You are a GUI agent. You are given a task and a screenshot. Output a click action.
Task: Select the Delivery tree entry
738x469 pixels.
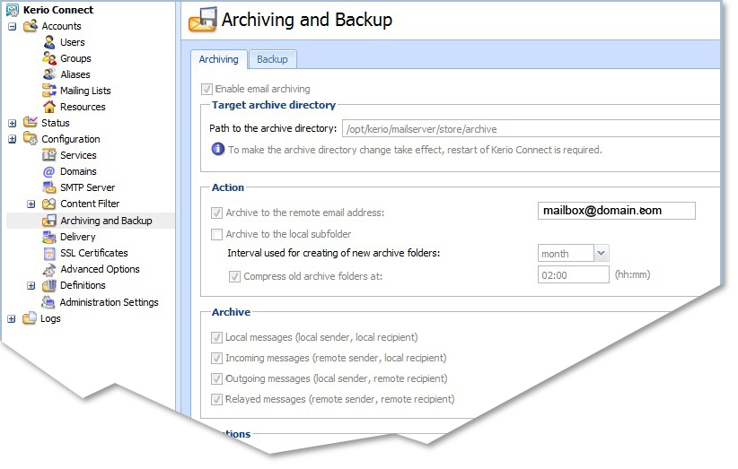pos(77,237)
